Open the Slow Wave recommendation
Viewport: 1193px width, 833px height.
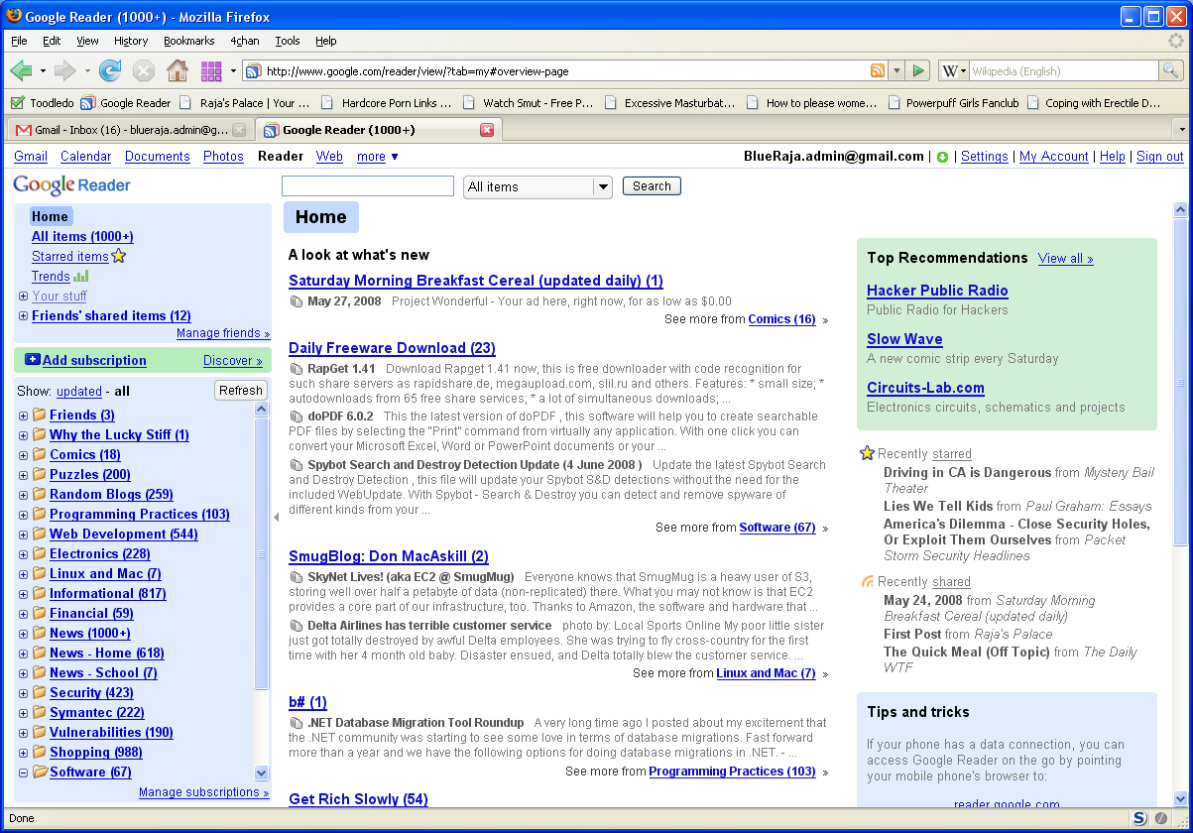[904, 339]
